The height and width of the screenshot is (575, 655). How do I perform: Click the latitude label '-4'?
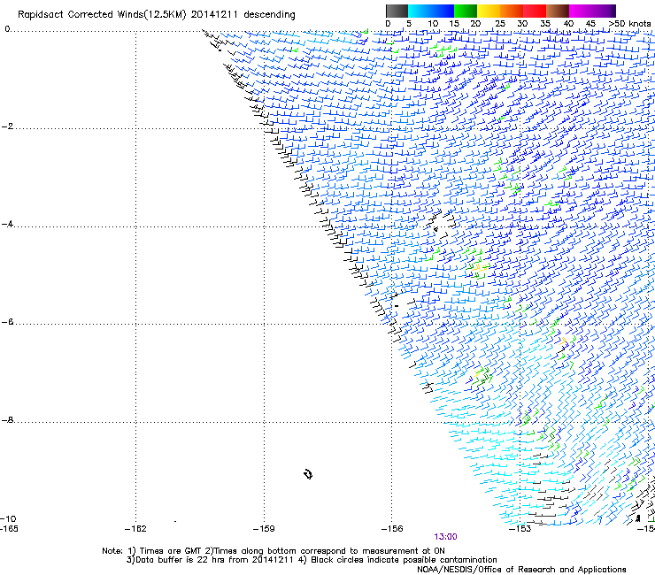click(8, 224)
